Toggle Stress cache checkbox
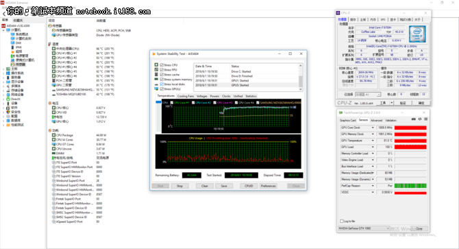 click(x=162, y=75)
